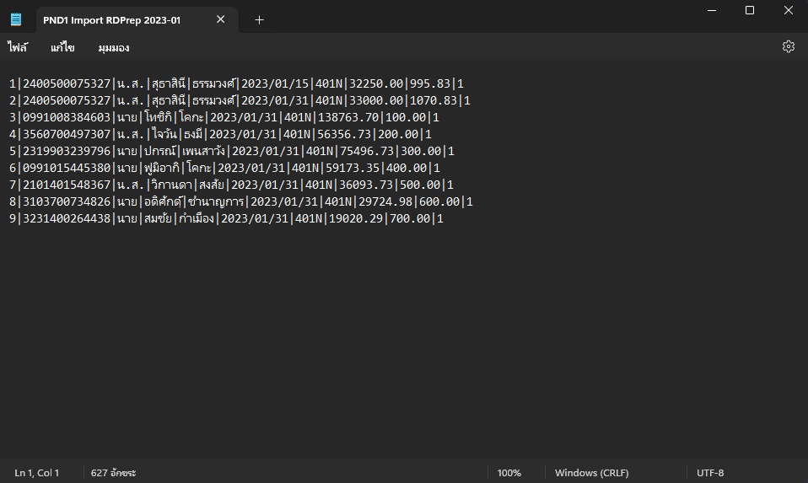Open Notepad settings gear
This screenshot has width=808, height=483.
click(789, 47)
